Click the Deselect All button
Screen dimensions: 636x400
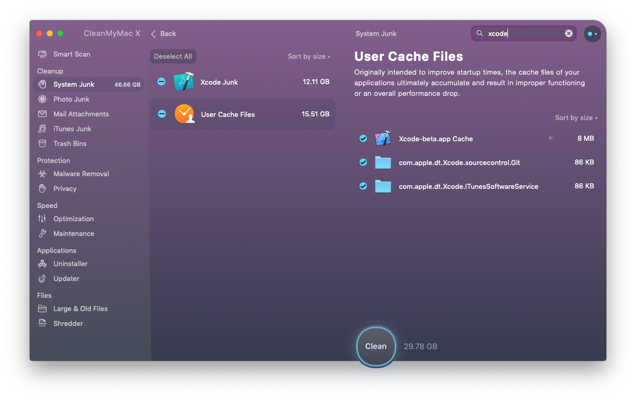coord(173,57)
